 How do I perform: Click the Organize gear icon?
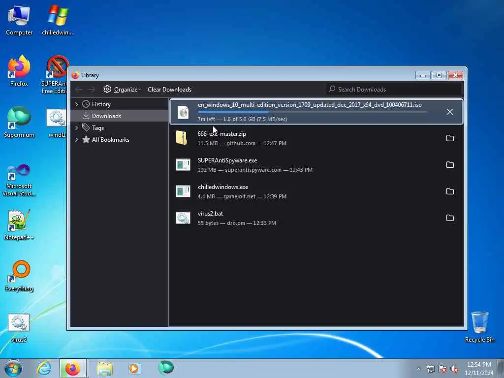point(107,90)
